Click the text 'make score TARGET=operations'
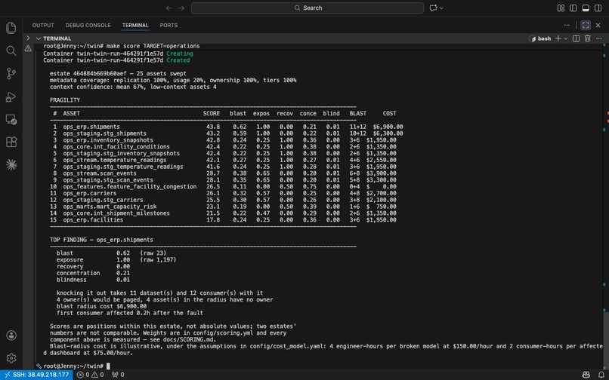609x380 pixels. tap(153, 46)
